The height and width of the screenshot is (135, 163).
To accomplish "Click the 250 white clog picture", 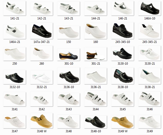I will pyautogui.click(x=14, y=54).
